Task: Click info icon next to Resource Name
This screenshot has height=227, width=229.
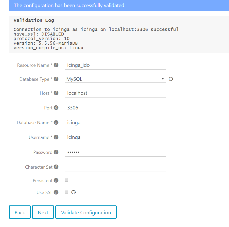Action: tap(56, 65)
